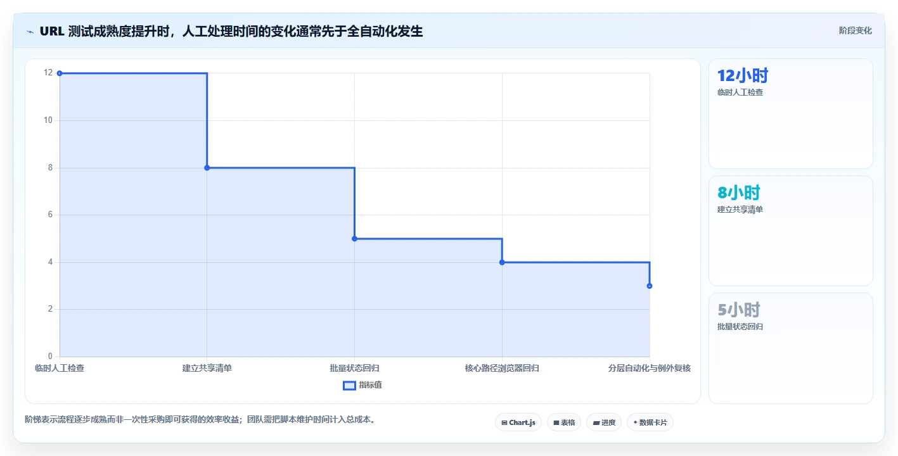Click the data point at 临时人工检查 (12)
898x456 pixels.
pos(60,73)
